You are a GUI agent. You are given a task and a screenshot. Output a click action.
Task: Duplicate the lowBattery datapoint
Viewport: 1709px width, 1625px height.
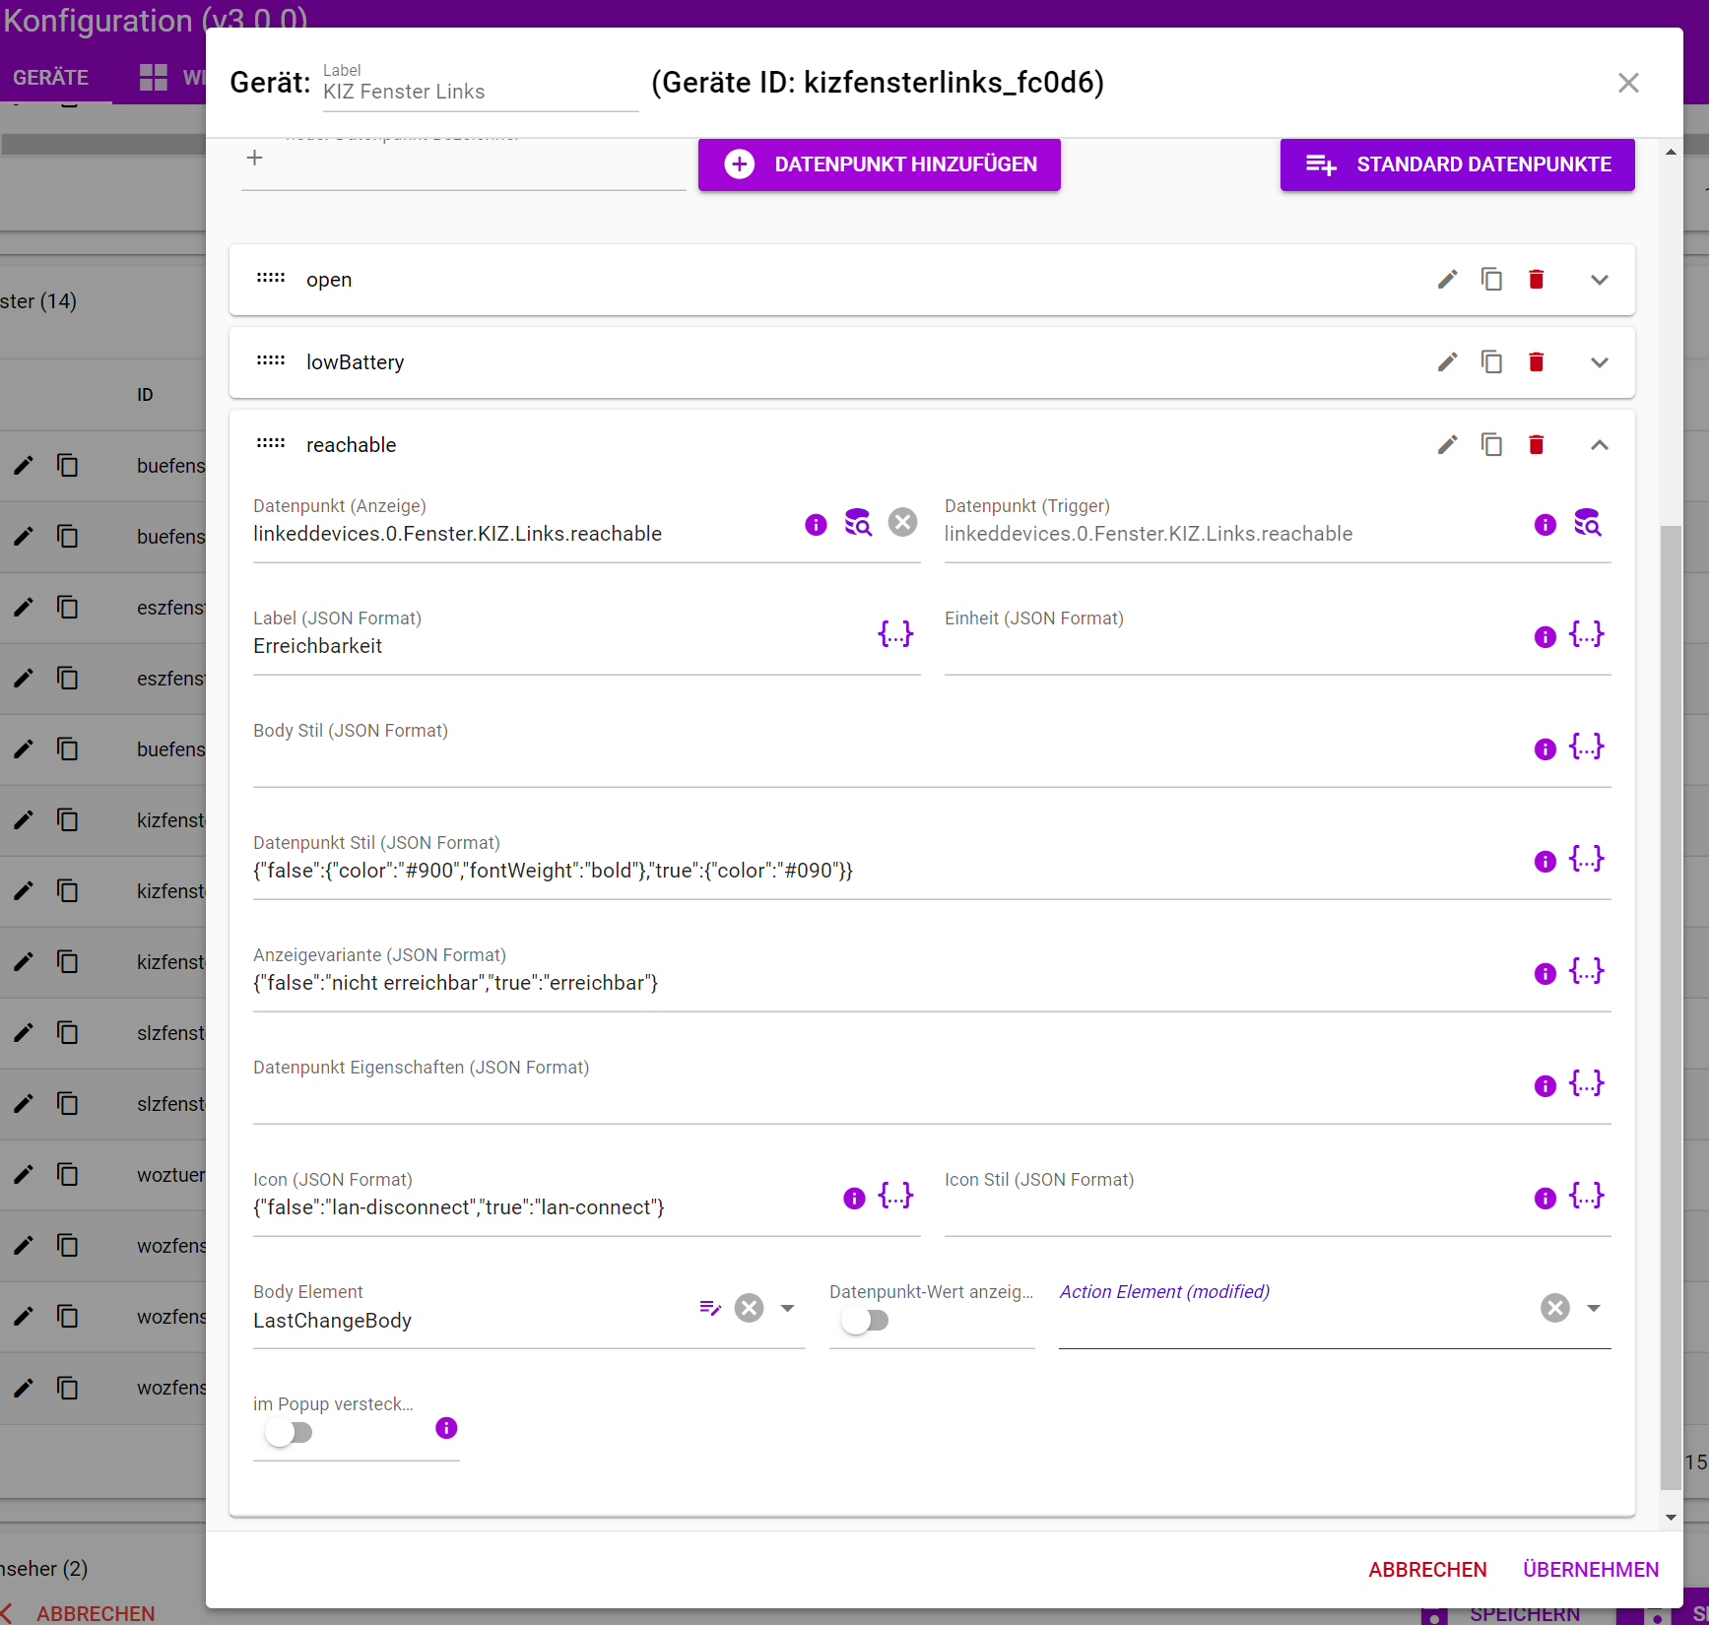coord(1491,362)
